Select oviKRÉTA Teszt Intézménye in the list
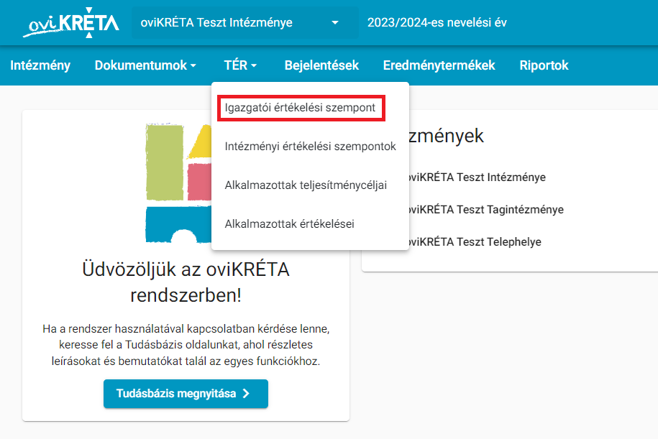658x439 pixels. (476, 177)
